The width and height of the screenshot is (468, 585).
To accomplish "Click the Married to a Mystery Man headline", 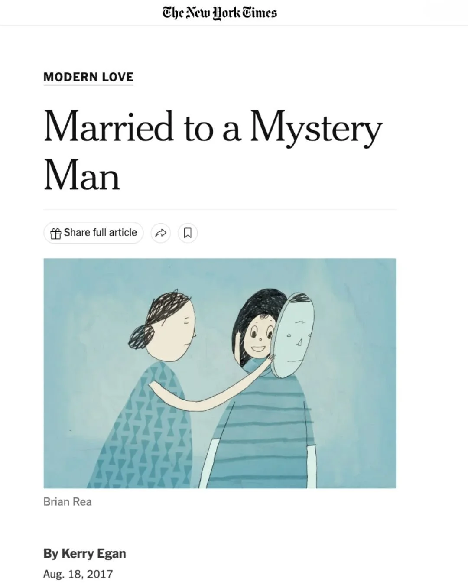I will [x=212, y=150].
